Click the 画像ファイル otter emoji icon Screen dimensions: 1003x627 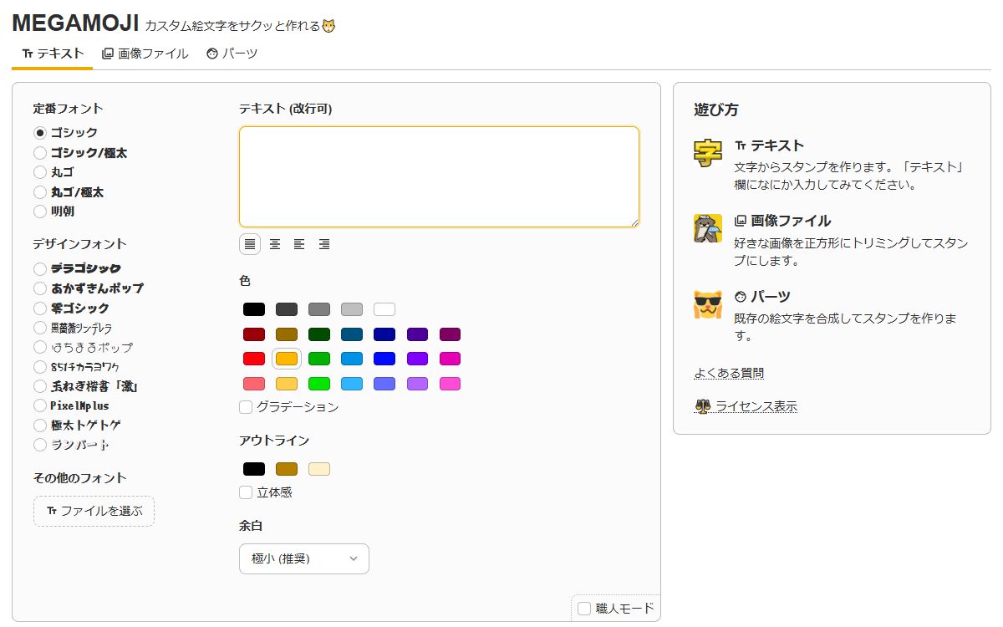coord(708,228)
